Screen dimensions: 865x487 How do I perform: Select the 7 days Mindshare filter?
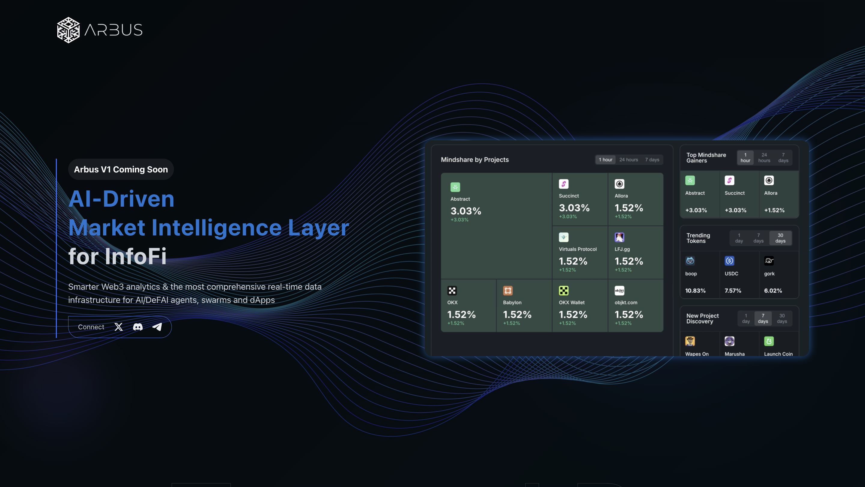[x=652, y=160]
